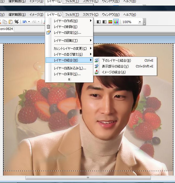Open the zoom 100% dropdown arrow
The height and width of the screenshot is (183, 175).
[x=140, y=22]
